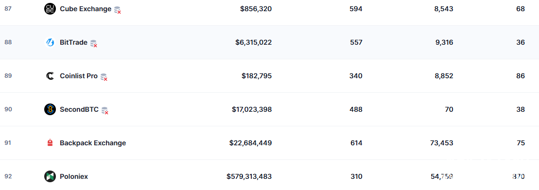Open the BitTrade exchange link

(x=73, y=43)
